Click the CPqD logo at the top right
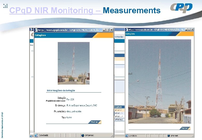This screenshot has width=202, height=140. click(181, 8)
